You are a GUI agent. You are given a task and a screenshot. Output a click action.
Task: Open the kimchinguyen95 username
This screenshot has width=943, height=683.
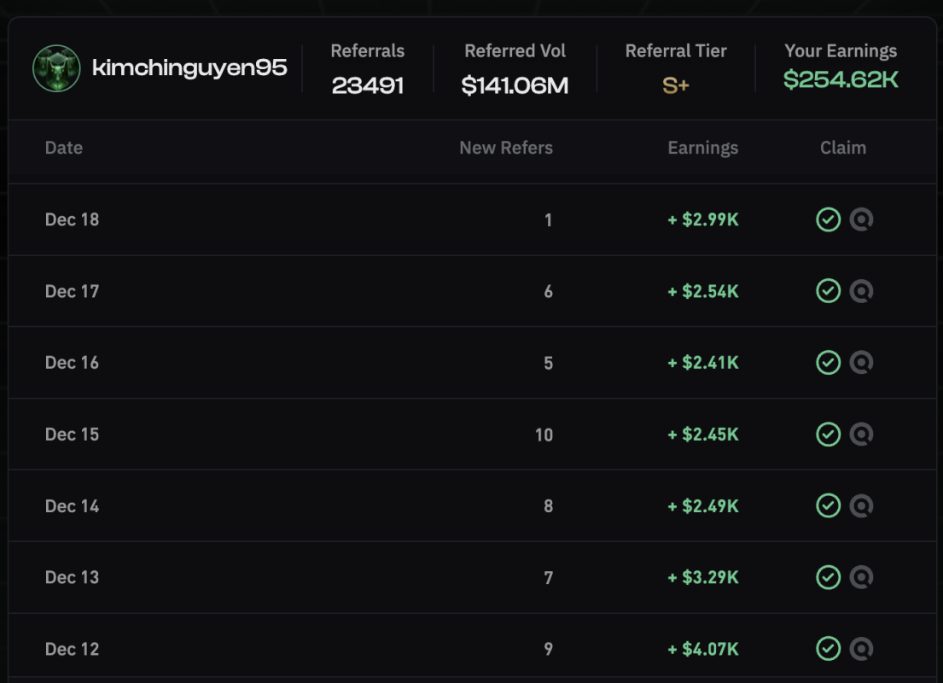[x=189, y=68]
